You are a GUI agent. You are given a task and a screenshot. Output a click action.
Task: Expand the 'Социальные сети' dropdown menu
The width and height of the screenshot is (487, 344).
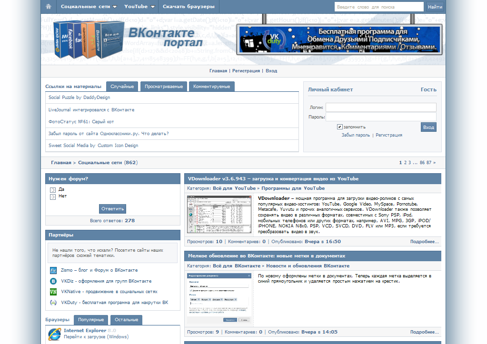(89, 7)
